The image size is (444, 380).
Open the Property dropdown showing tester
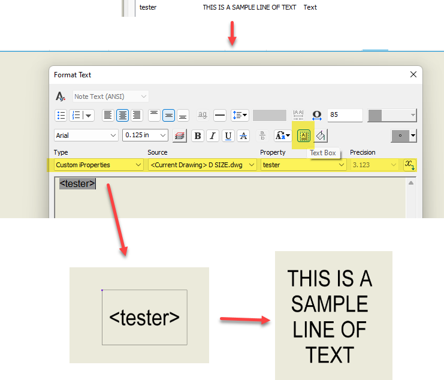pos(304,165)
